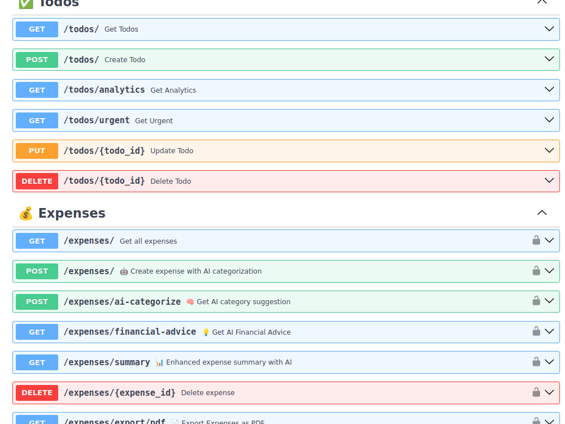Expand GET /todos/ Get Todos chevron

coord(549,29)
